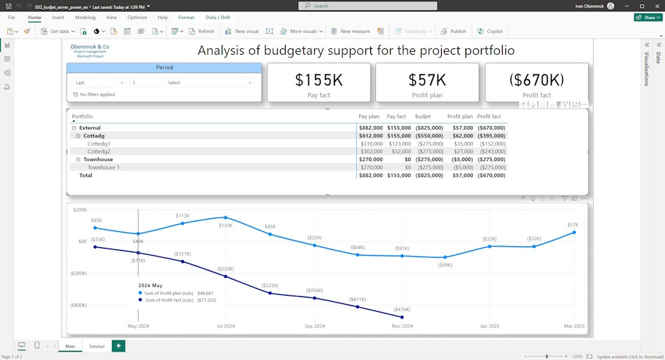Open filter icon on matrix visual header
This screenshot has width=665, height=360.
click(x=565, y=105)
